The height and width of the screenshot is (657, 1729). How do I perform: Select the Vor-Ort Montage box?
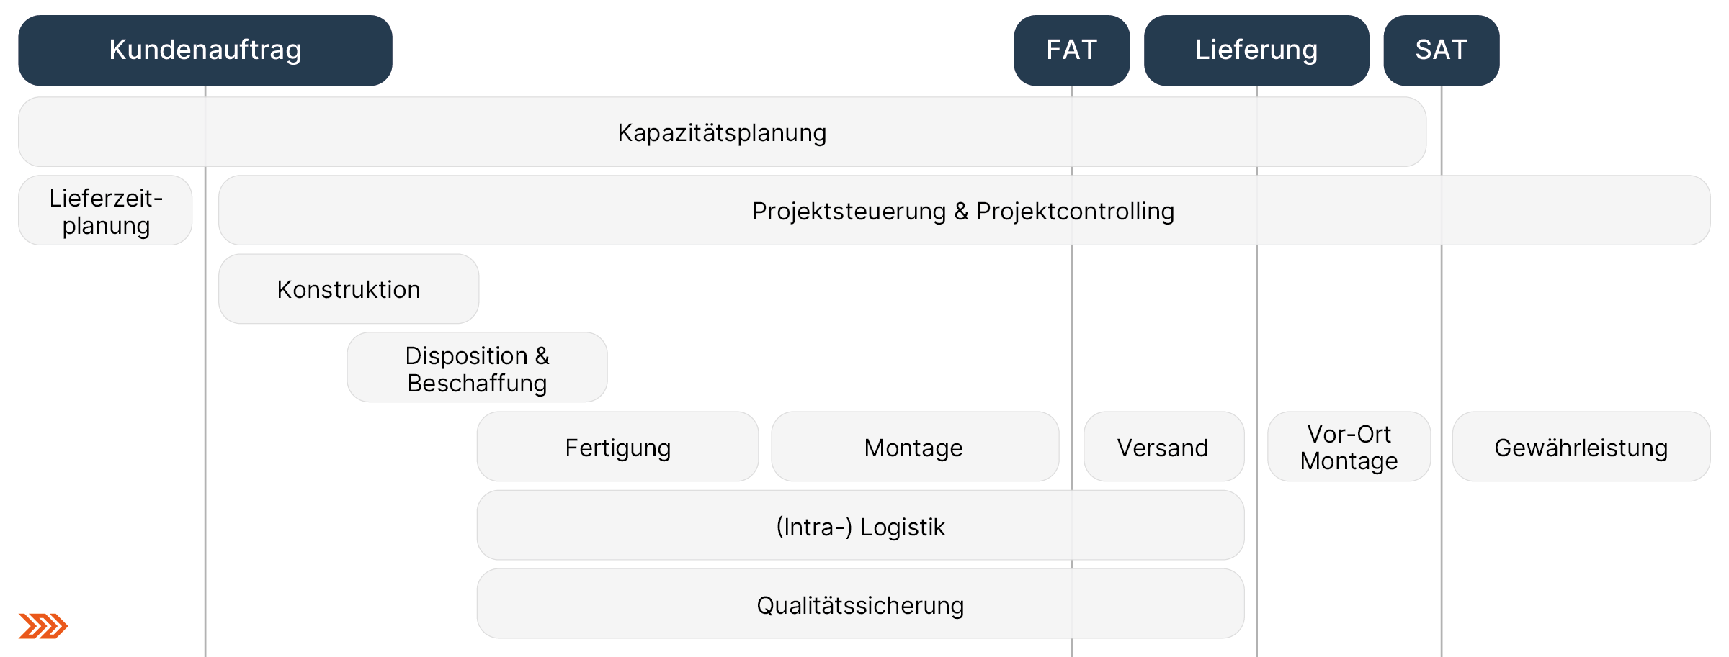pyautogui.click(x=1349, y=447)
